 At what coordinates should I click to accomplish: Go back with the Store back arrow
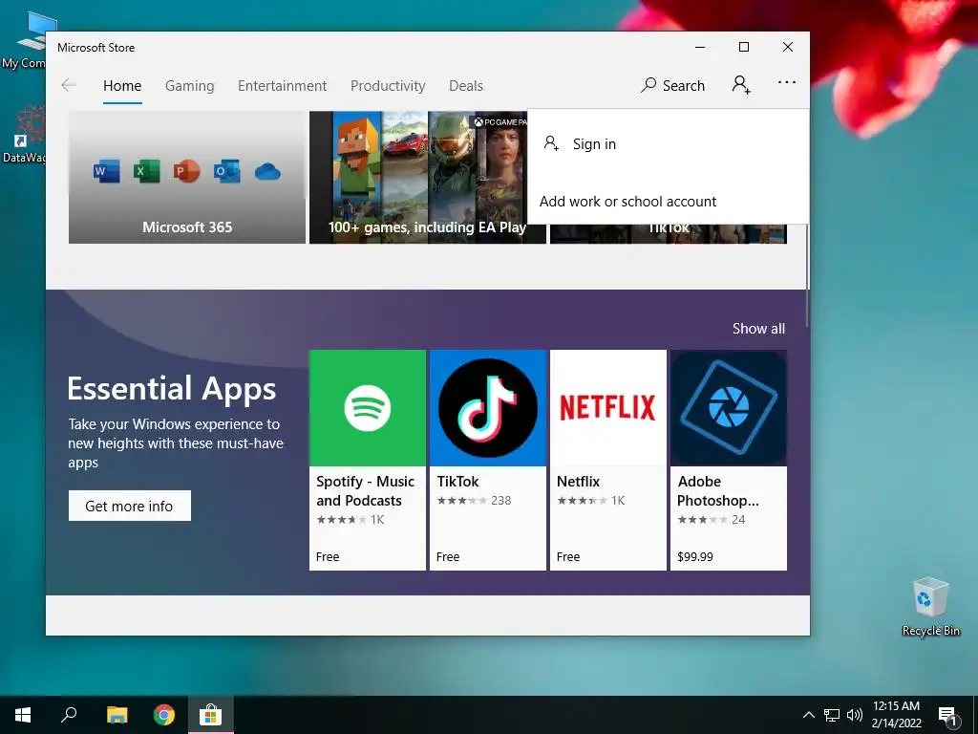(69, 85)
